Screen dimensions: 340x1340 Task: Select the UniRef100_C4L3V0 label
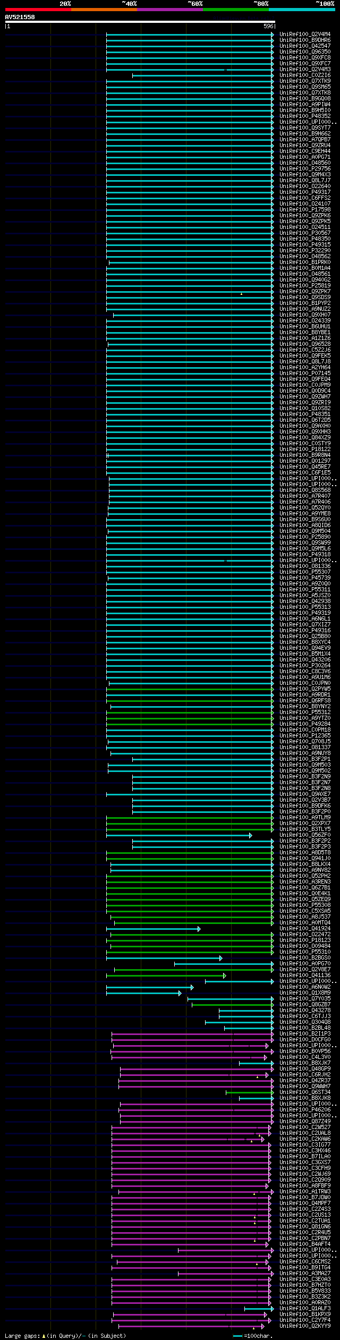[305, 1057]
